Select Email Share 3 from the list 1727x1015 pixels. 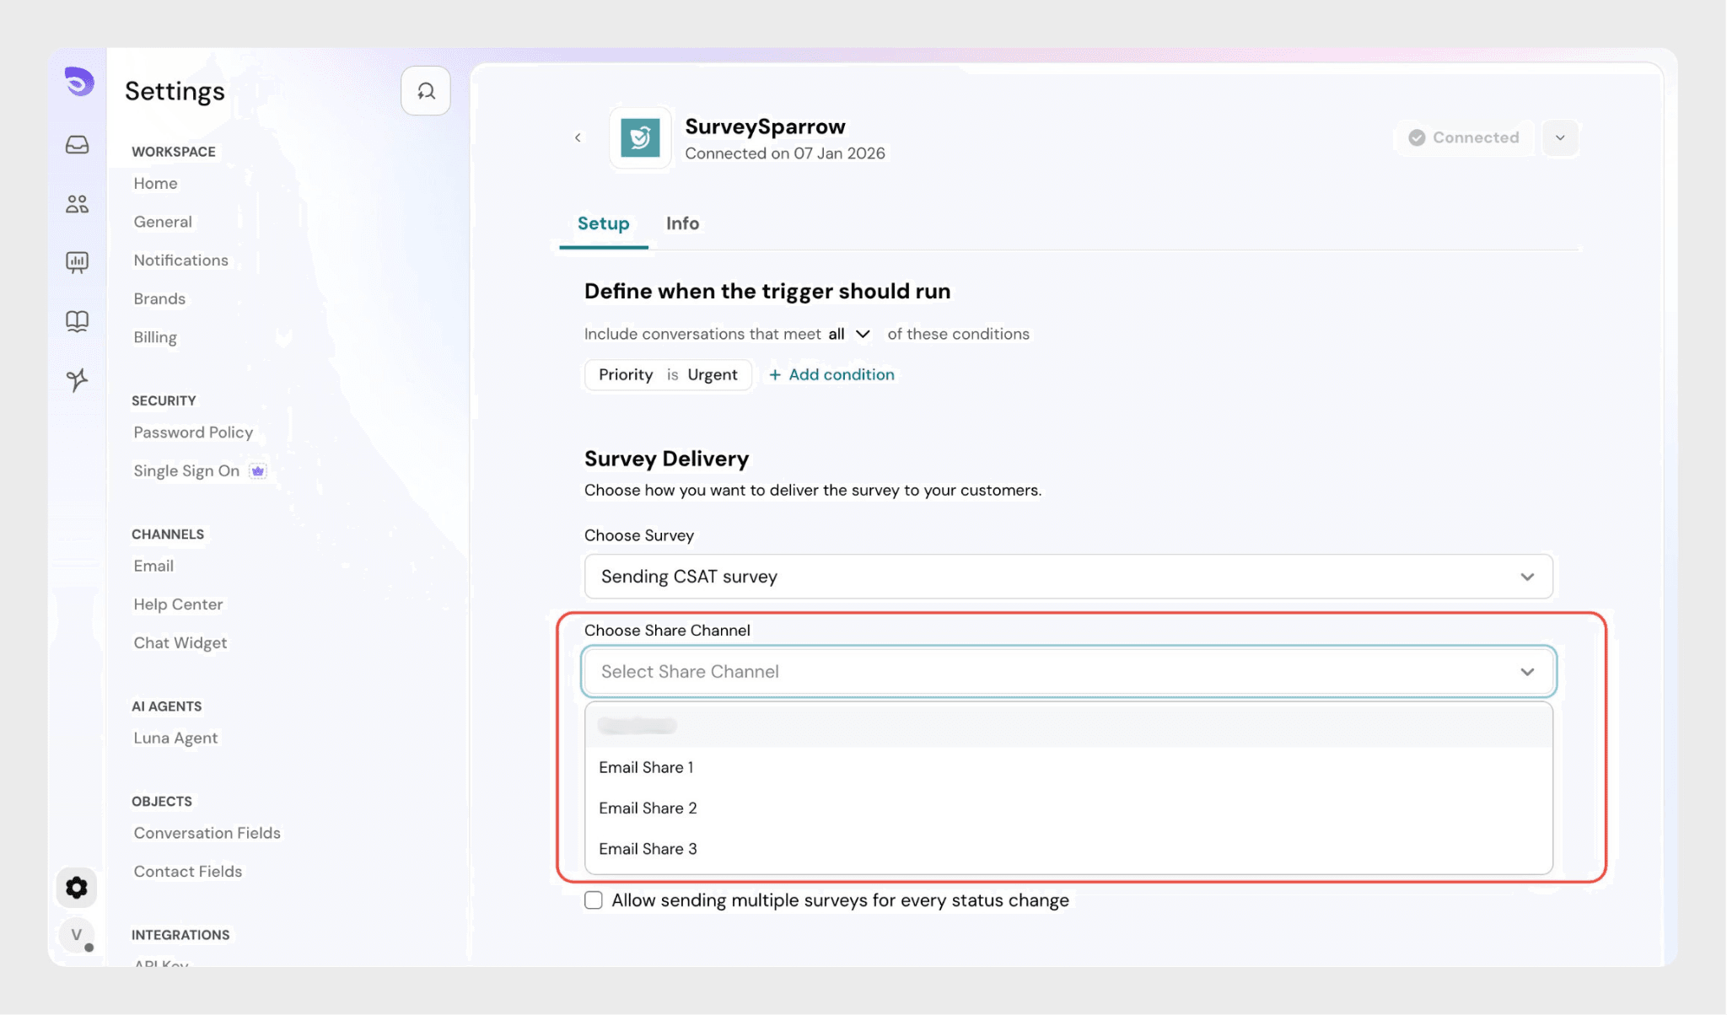click(648, 849)
